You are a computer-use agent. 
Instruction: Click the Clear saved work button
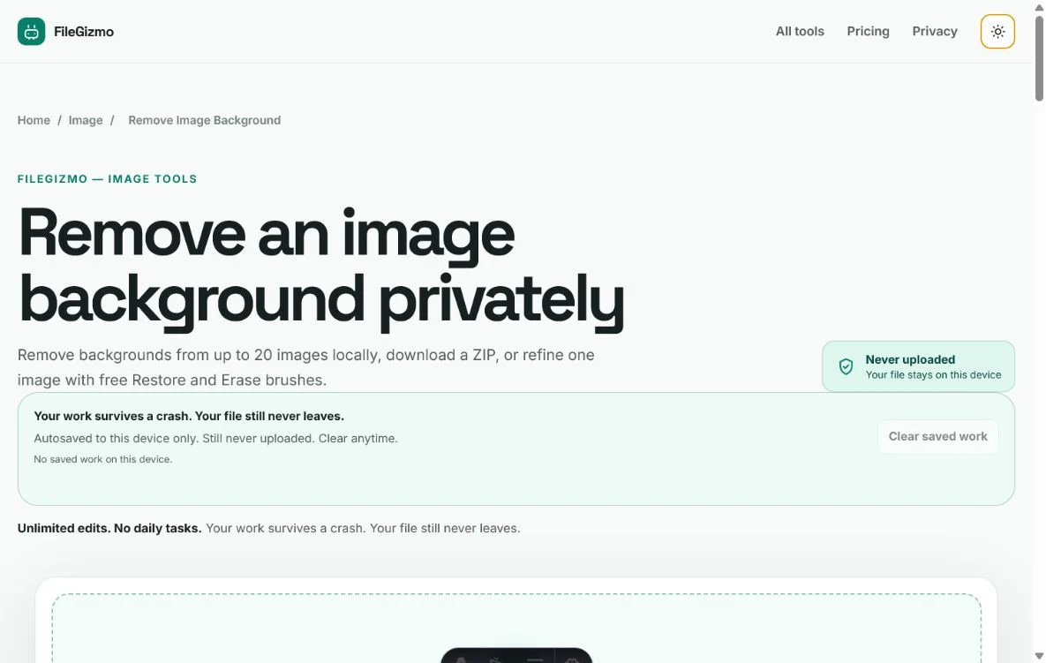pyautogui.click(x=937, y=436)
